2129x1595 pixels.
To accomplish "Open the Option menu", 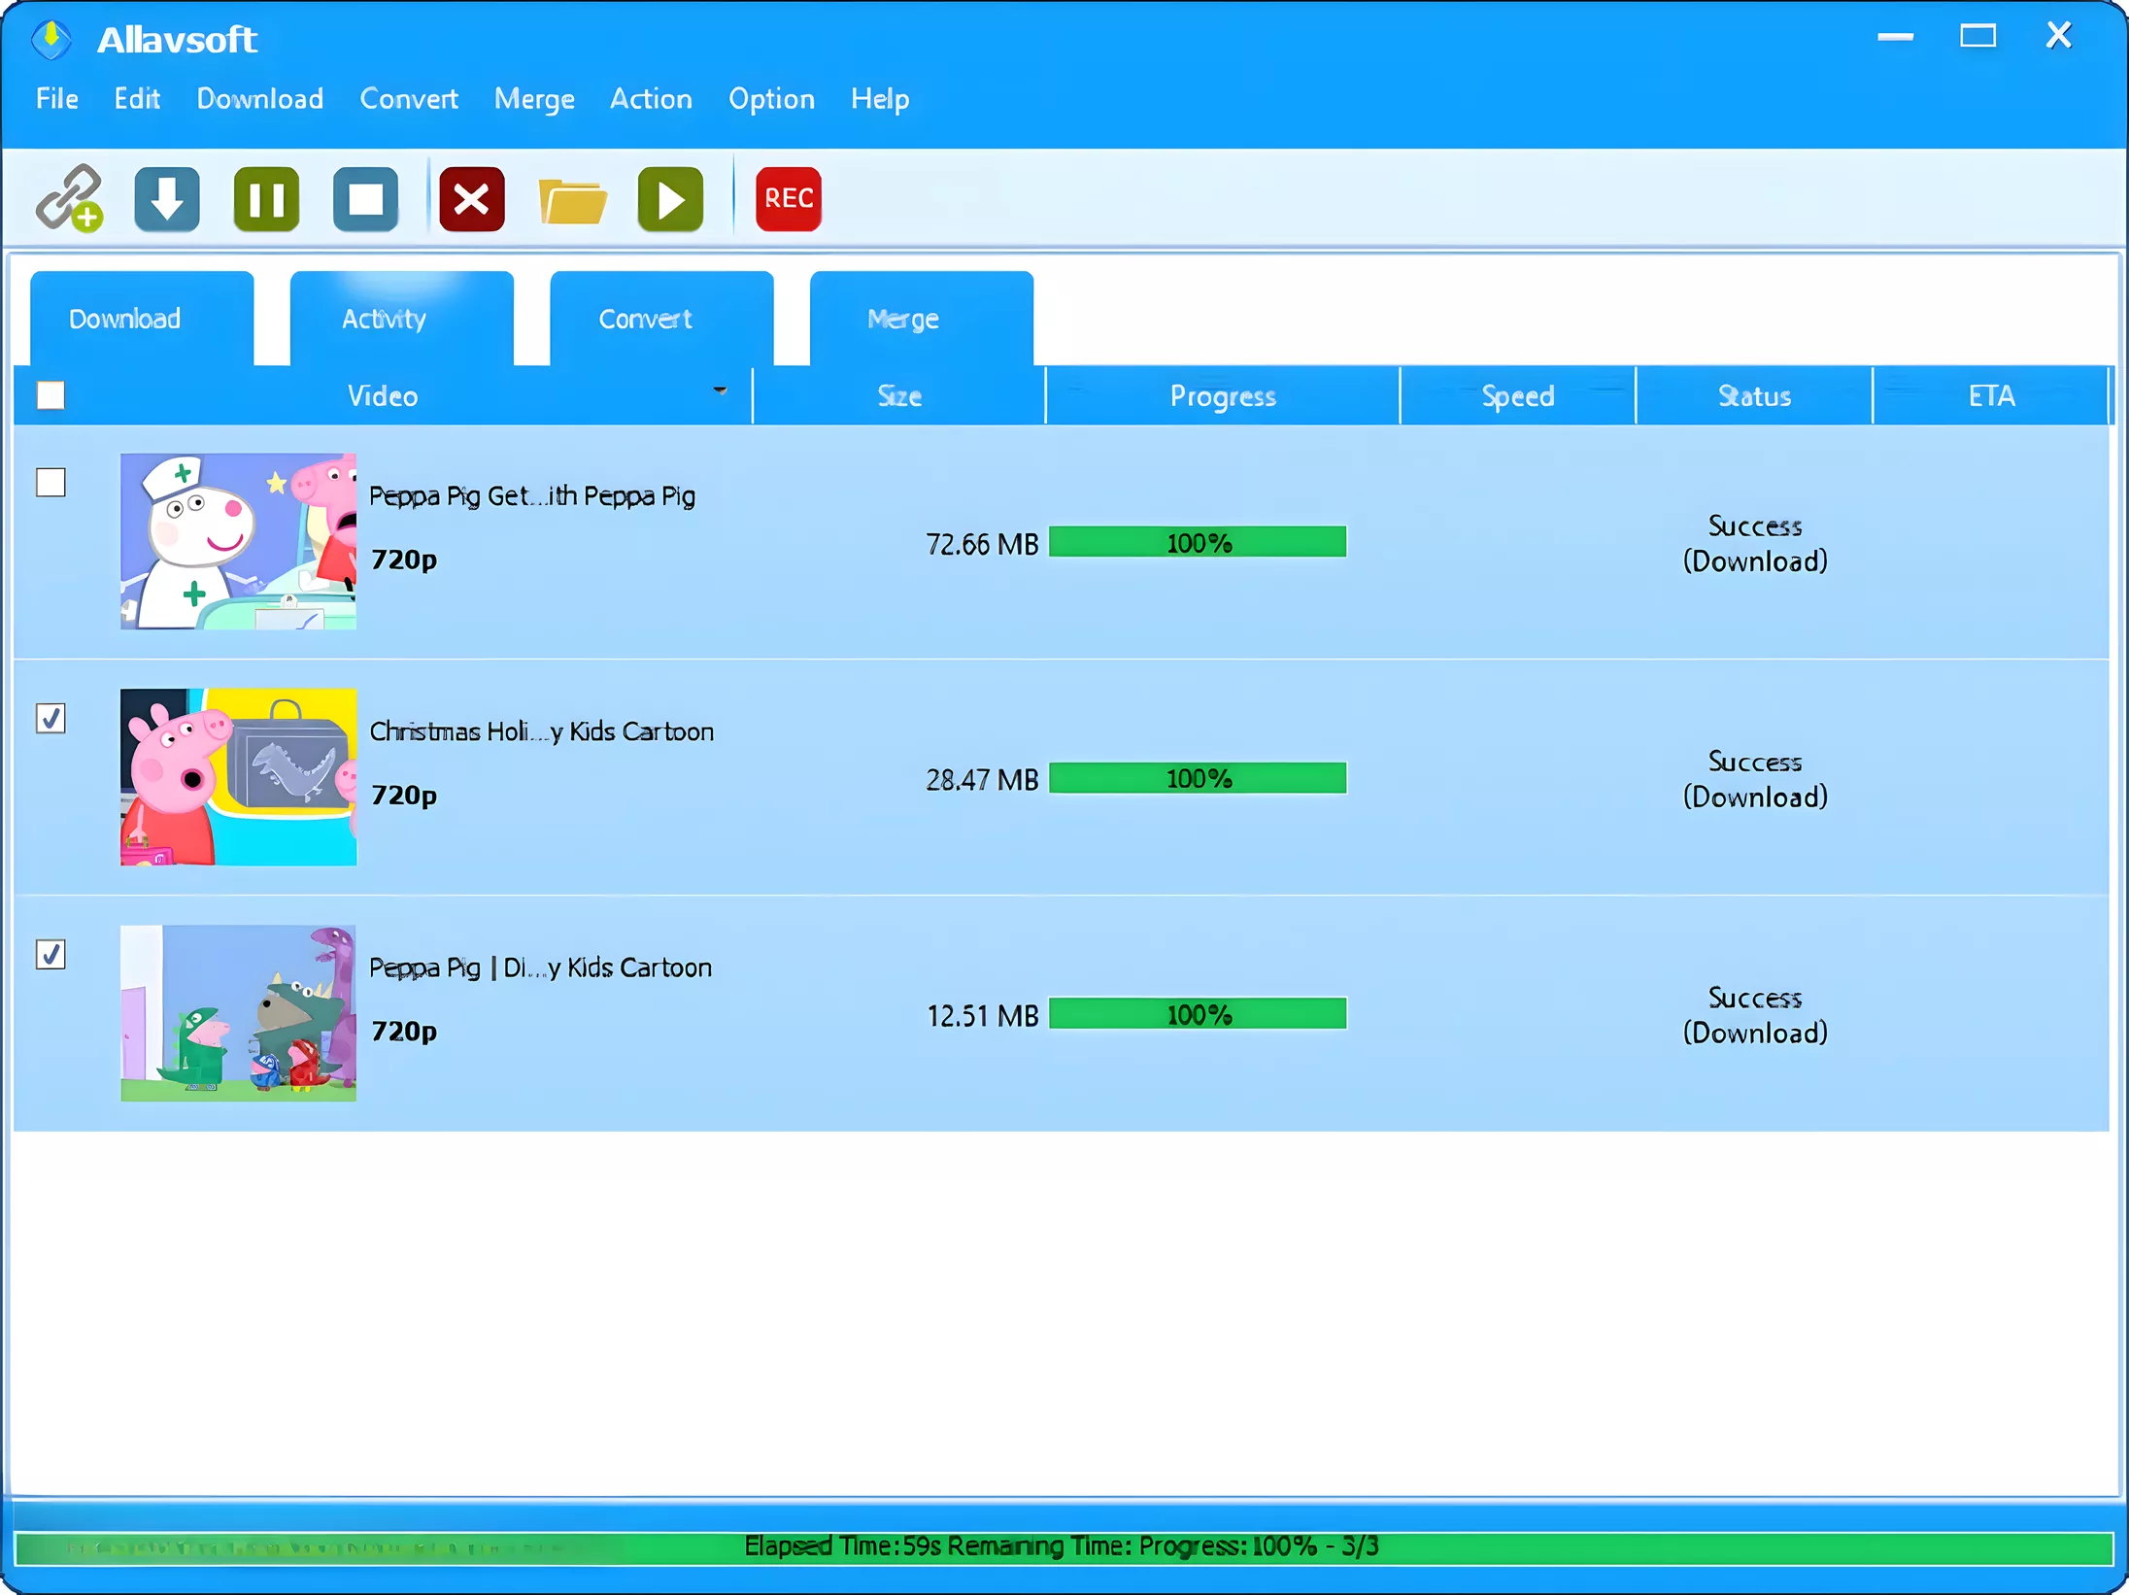I will click(x=771, y=98).
